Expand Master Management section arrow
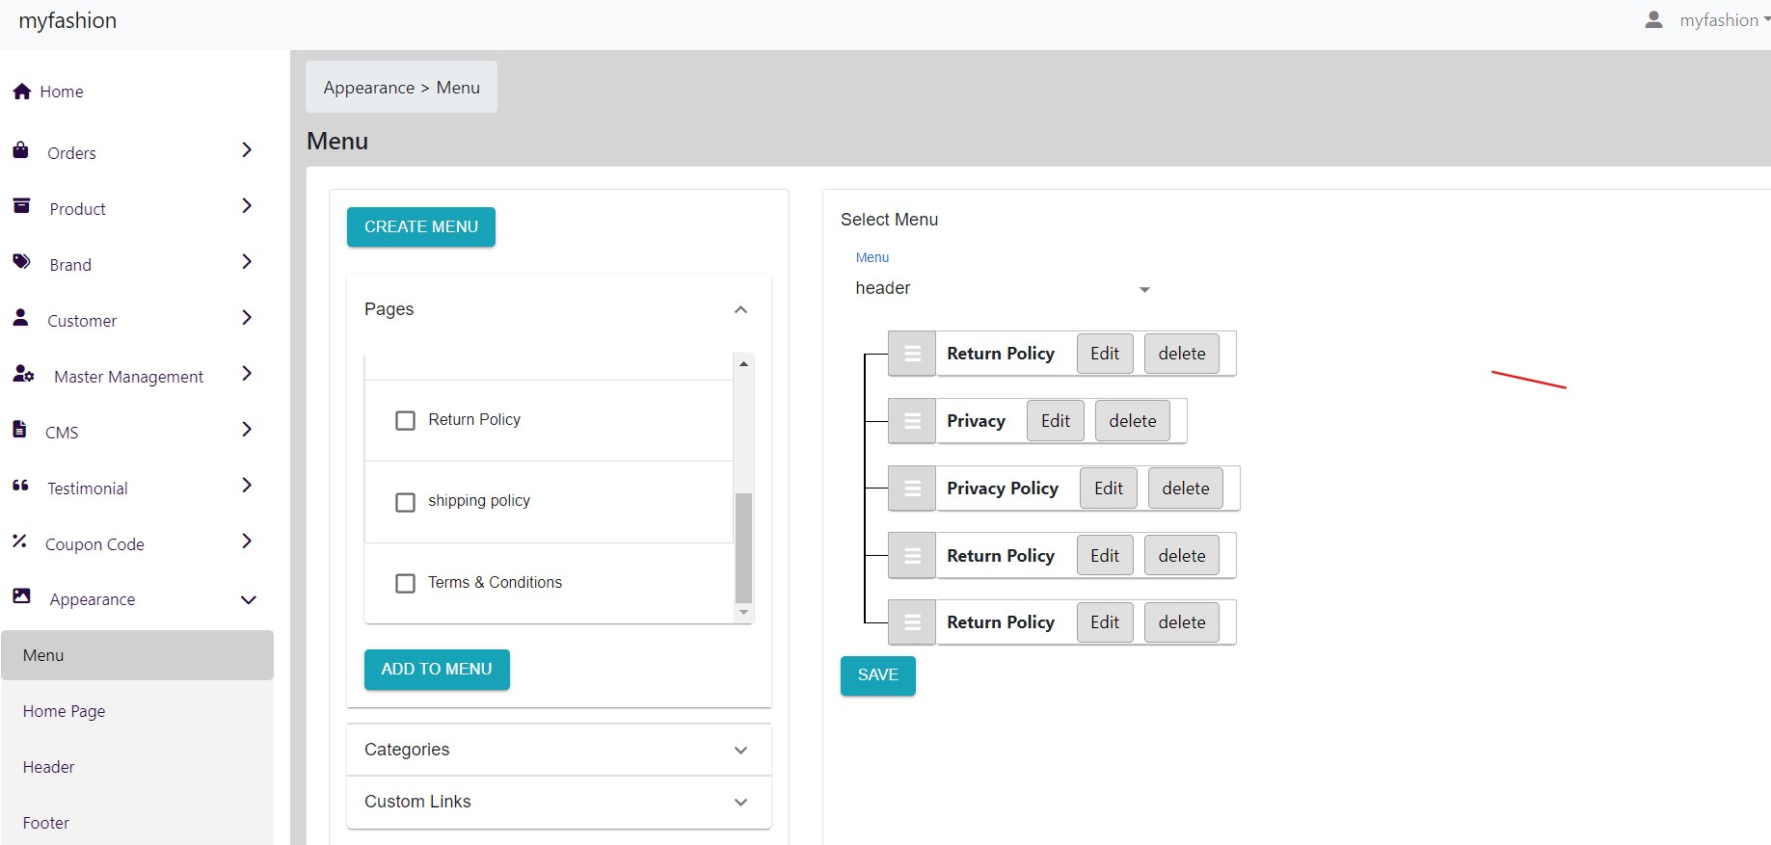This screenshot has width=1771, height=845. [247, 374]
